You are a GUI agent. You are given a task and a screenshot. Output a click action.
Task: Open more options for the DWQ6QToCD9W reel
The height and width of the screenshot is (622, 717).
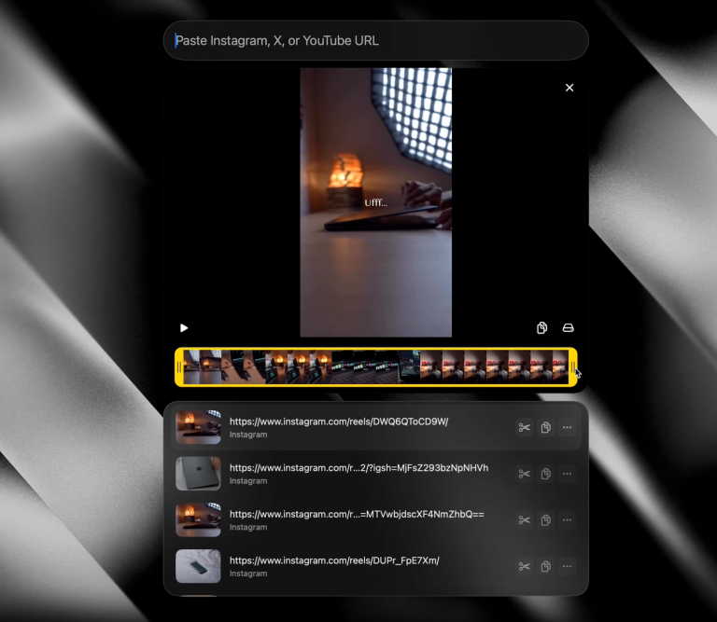point(567,427)
